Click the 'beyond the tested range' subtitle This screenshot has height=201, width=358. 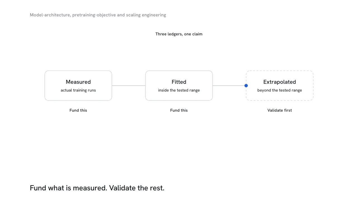pyautogui.click(x=280, y=90)
